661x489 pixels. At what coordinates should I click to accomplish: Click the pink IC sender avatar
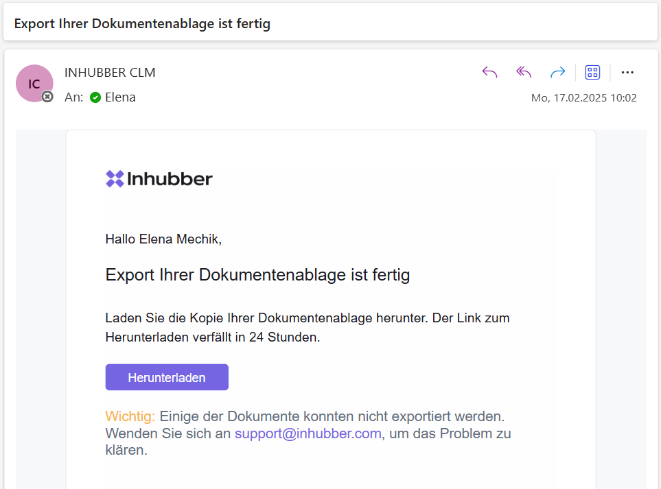pos(34,83)
